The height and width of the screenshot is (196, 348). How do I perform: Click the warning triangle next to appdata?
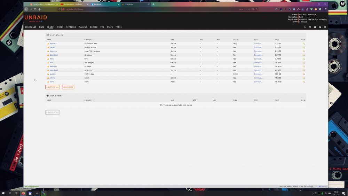click(x=48, y=44)
